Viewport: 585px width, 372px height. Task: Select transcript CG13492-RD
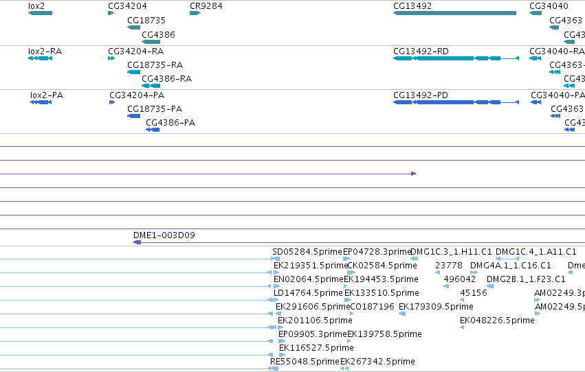pos(456,58)
